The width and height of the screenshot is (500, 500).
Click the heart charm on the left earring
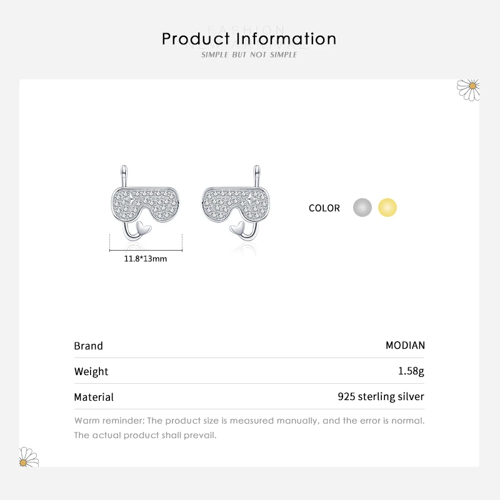point(143,227)
